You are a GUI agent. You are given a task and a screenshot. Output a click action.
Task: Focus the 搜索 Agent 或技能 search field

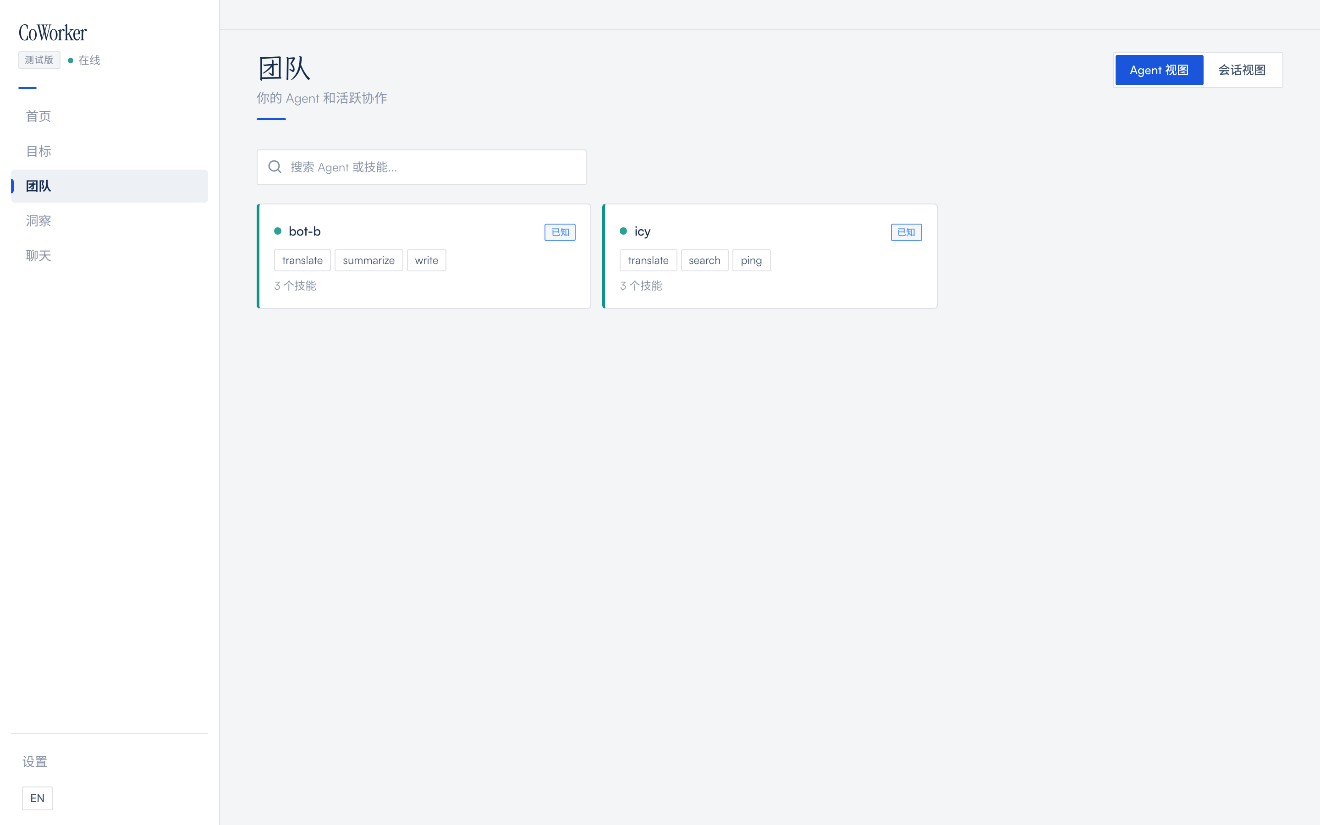(x=421, y=167)
